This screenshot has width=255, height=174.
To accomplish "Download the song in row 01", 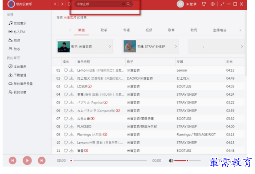I will [72, 70].
